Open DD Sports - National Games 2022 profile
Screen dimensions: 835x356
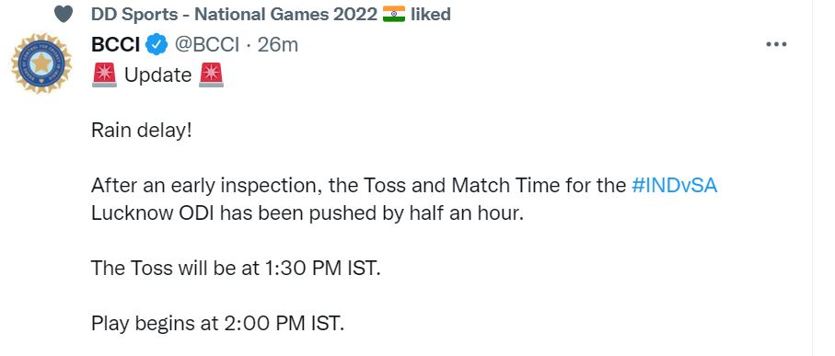[x=234, y=15]
